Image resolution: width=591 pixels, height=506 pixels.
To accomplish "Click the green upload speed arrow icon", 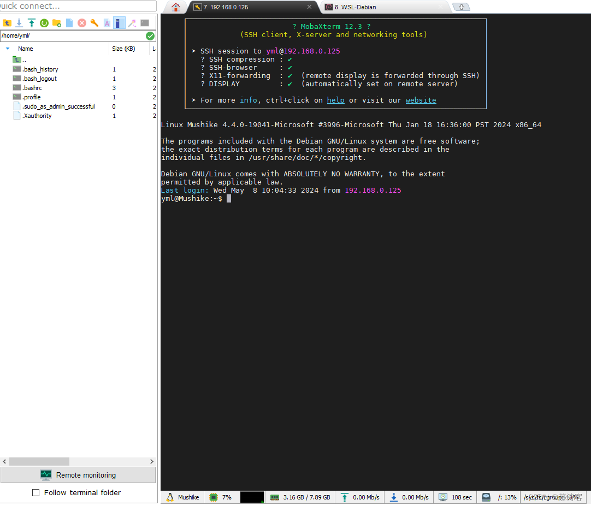I will pos(345,497).
